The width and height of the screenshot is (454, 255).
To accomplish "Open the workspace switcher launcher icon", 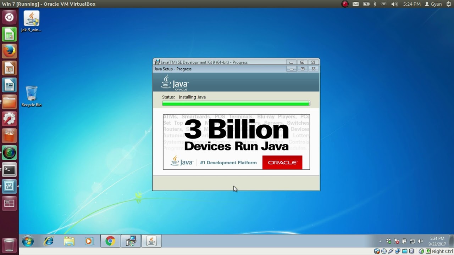I will (x=9, y=203).
